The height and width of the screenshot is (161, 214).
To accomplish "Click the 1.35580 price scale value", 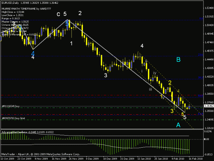I will (209, 111).
